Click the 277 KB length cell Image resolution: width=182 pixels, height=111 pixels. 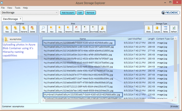(151, 51)
